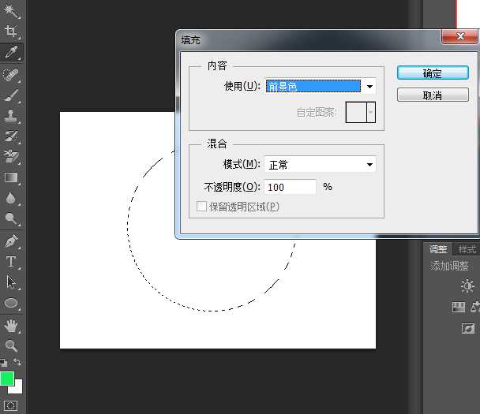Select the Eraser tool
Image resolution: width=480 pixels, height=414 pixels.
point(11,156)
